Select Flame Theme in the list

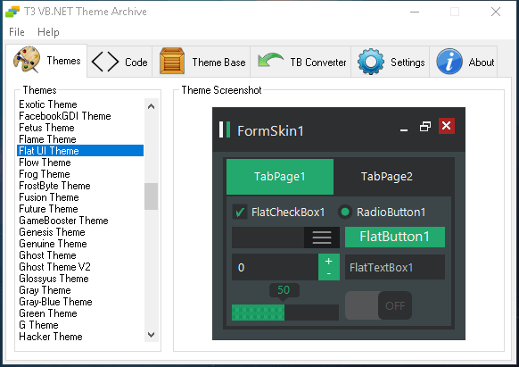coord(80,139)
